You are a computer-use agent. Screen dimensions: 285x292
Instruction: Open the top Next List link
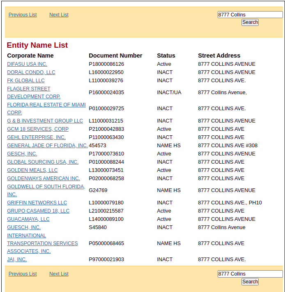click(x=59, y=15)
